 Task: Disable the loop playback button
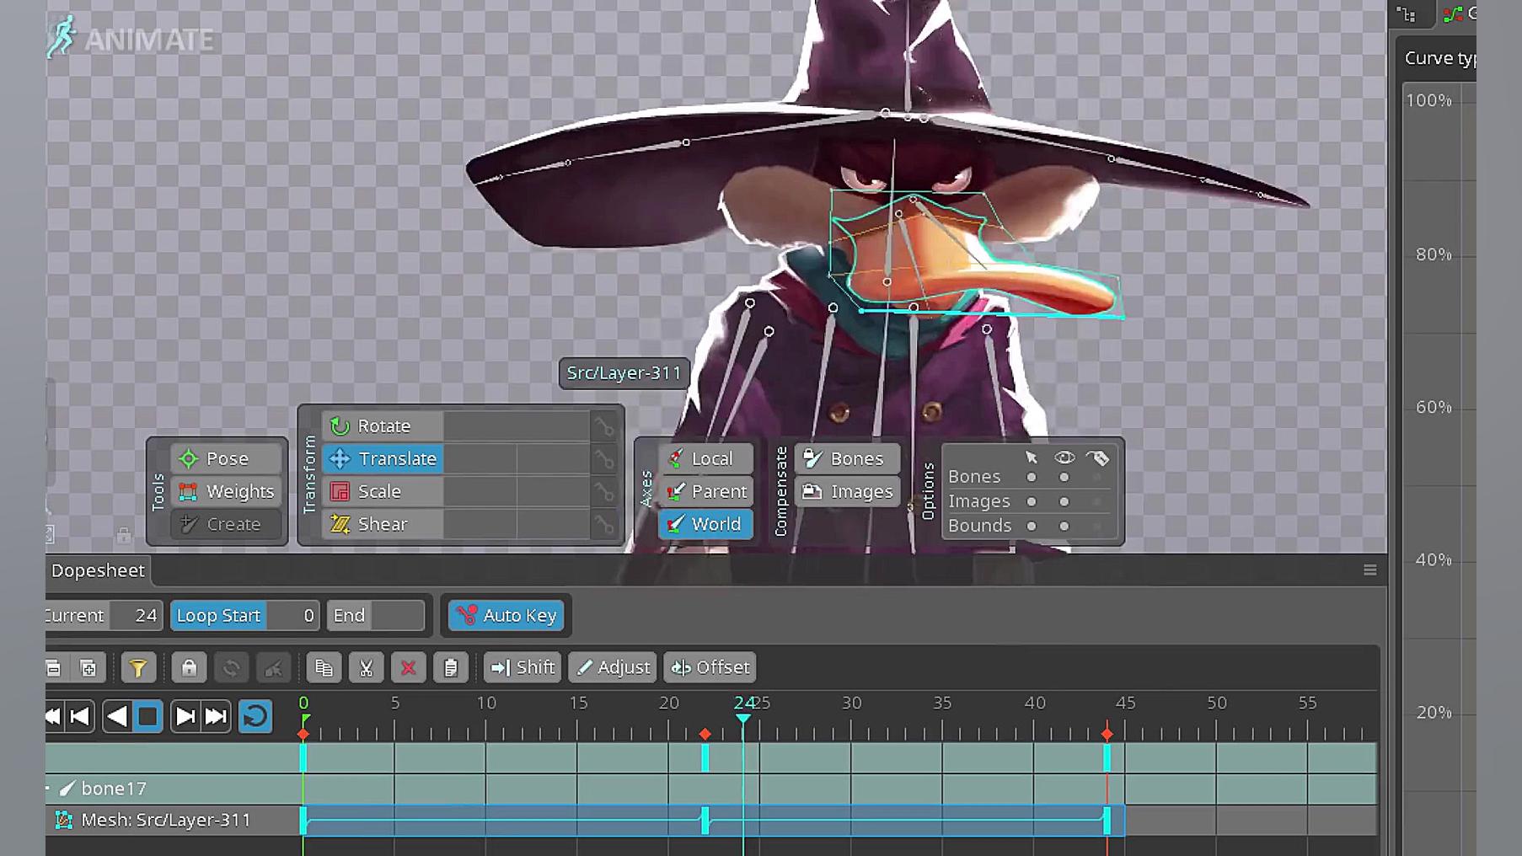click(x=255, y=717)
